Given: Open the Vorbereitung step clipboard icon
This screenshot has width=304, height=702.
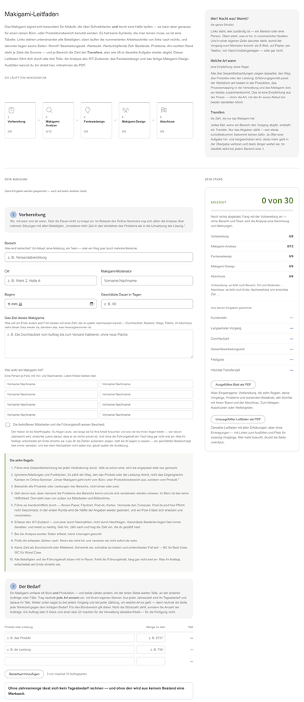Looking at the screenshot, I should [11, 110].
